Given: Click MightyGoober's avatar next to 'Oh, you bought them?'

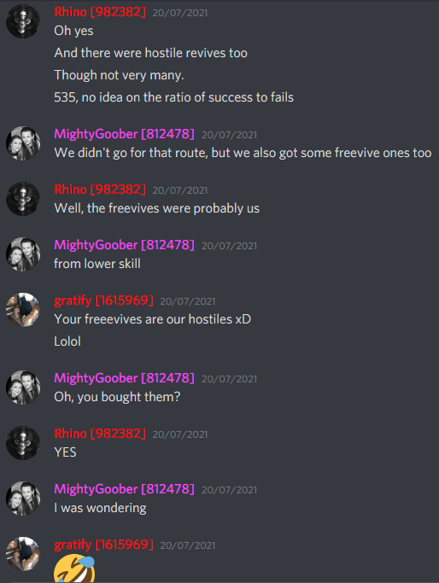Looking at the screenshot, I should pyautogui.click(x=23, y=388).
